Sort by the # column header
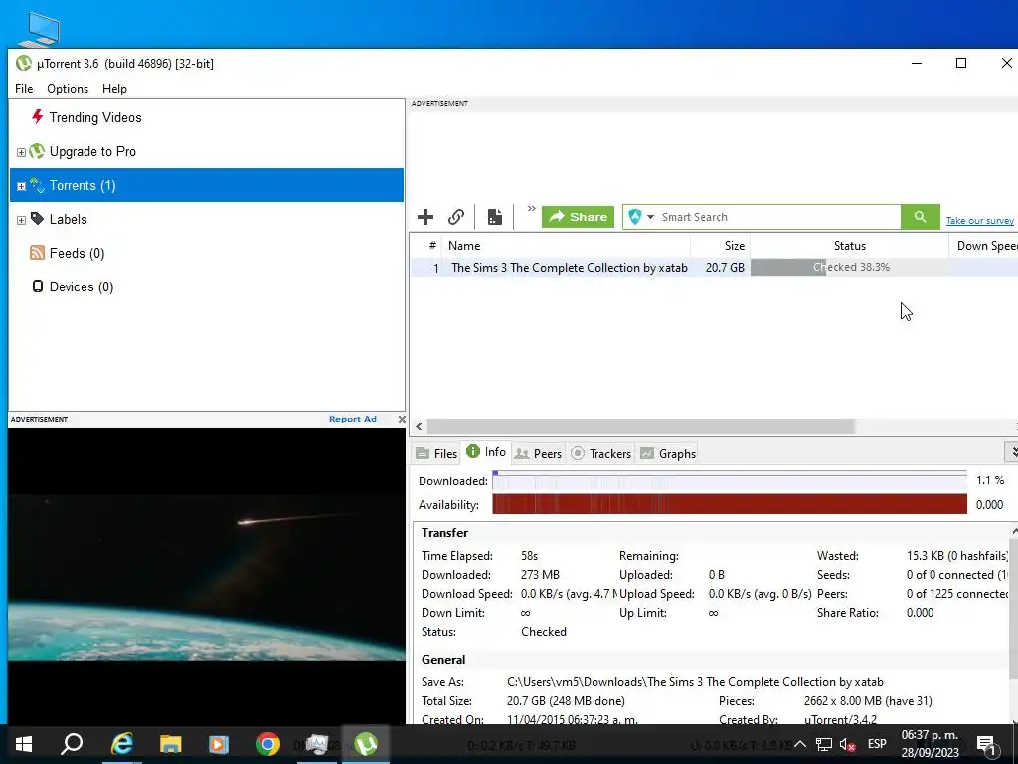Image resolution: width=1018 pixels, height=764 pixels. point(431,246)
